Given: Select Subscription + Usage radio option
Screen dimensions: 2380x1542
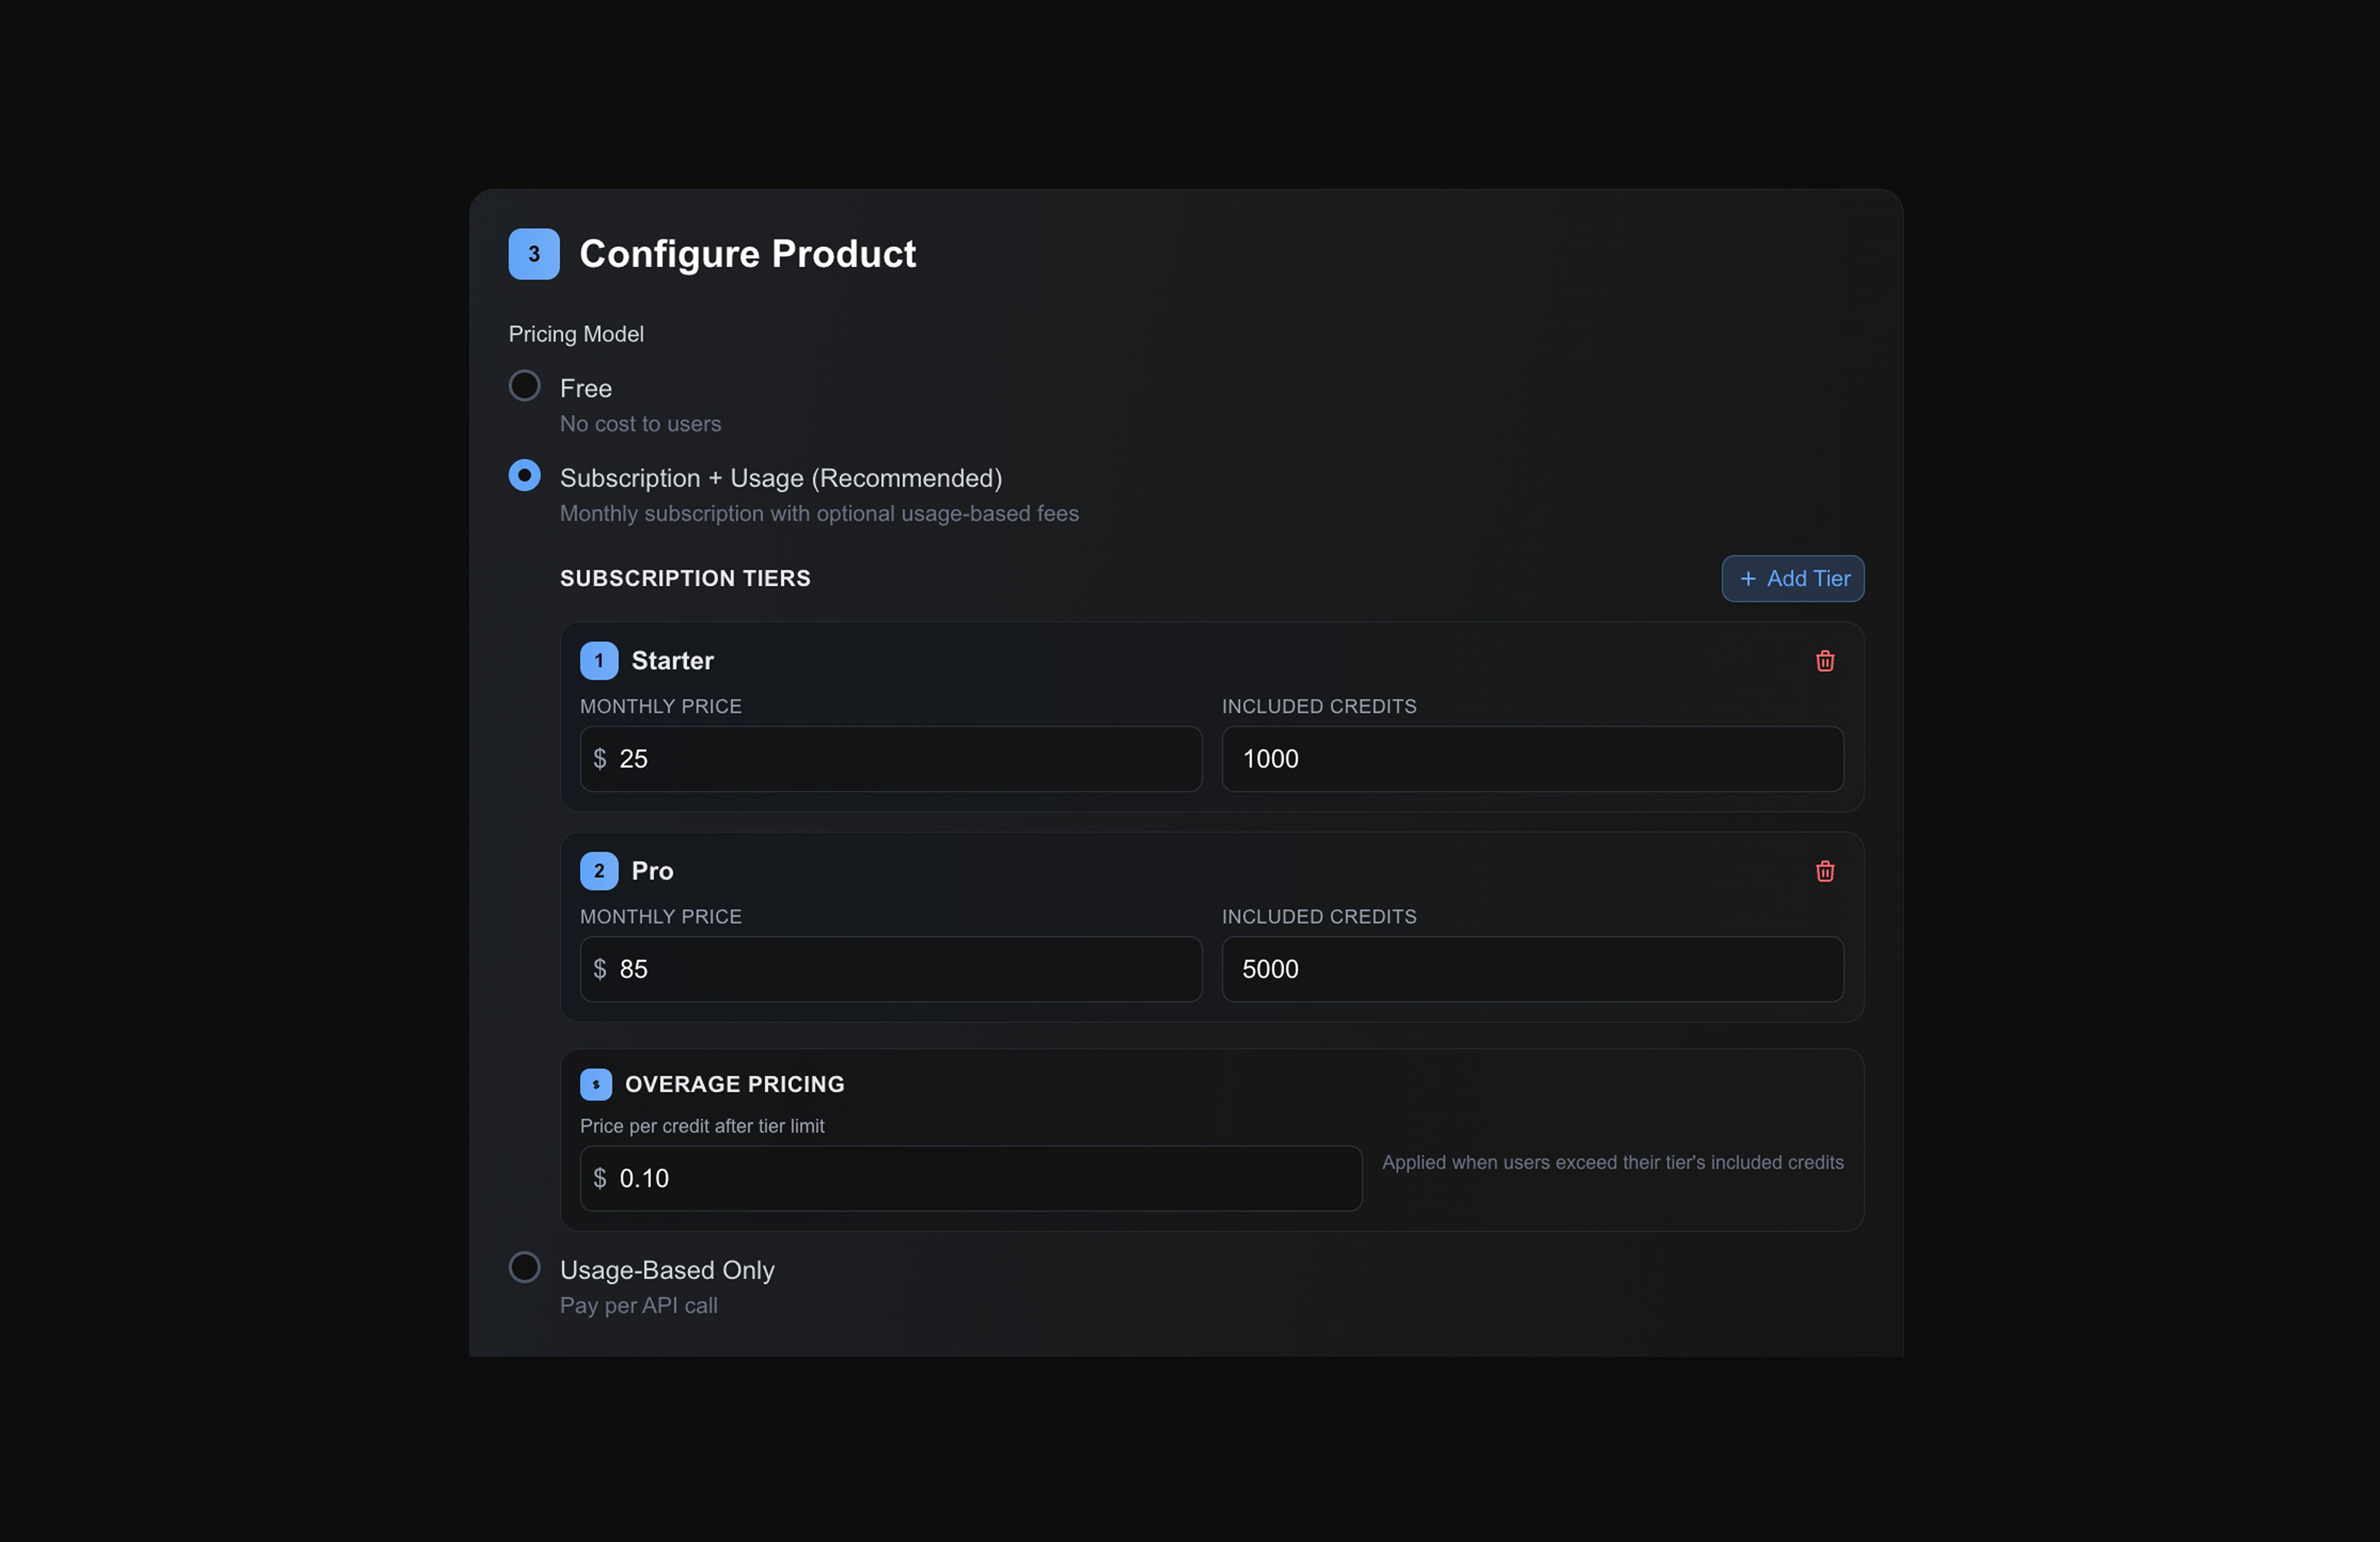Looking at the screenshot, I should [x=524, y=476].
